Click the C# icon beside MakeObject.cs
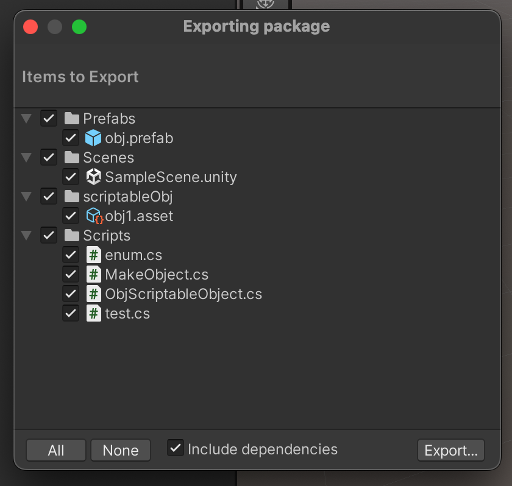The height and width of the screenshot is (486, 512). [93, 274]
